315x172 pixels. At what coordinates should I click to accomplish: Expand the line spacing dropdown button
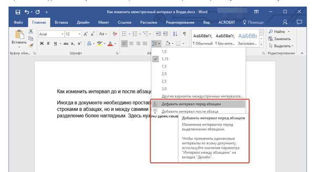(159, 44)
